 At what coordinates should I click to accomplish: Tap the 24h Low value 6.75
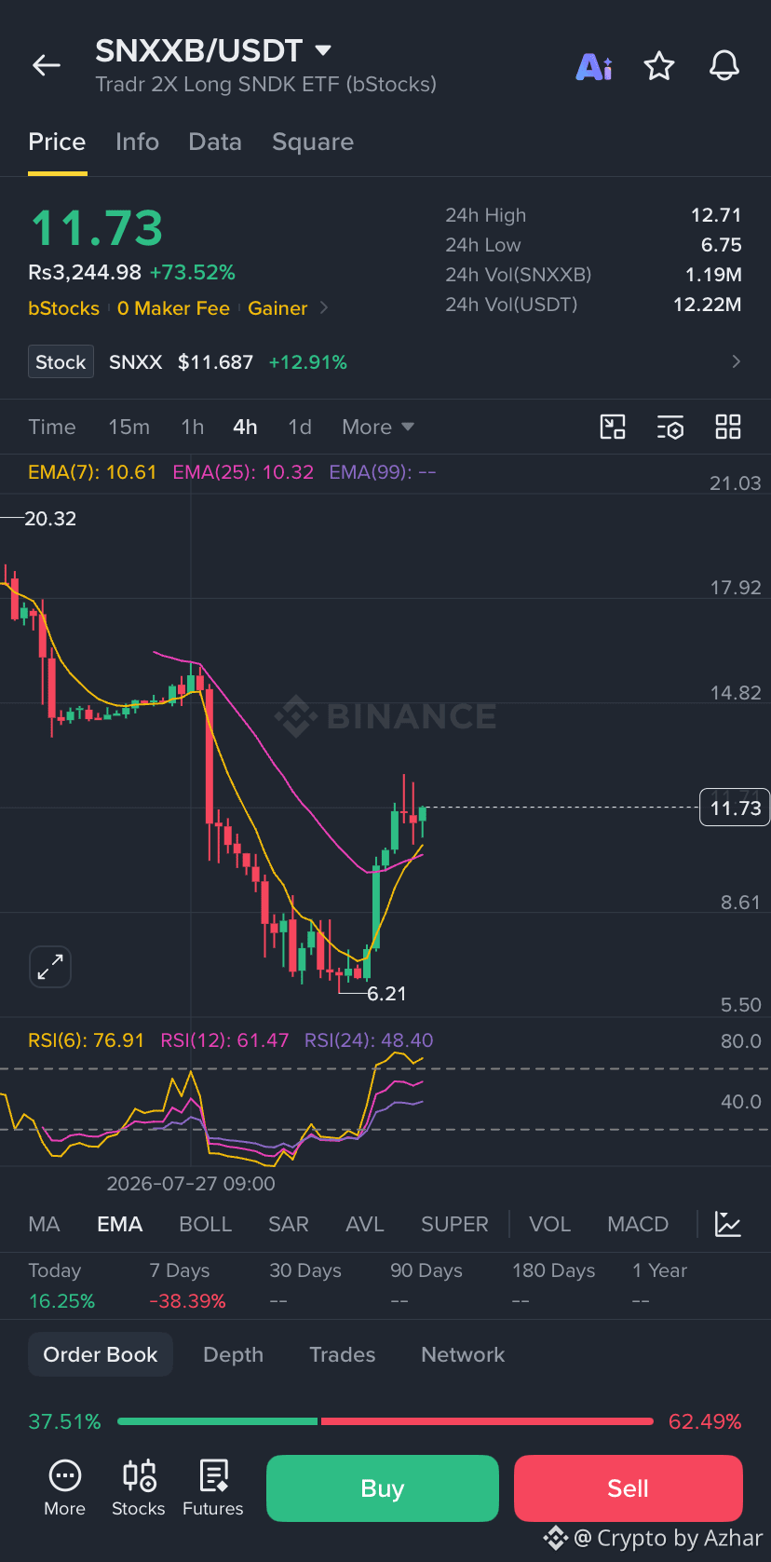[722, 245]
